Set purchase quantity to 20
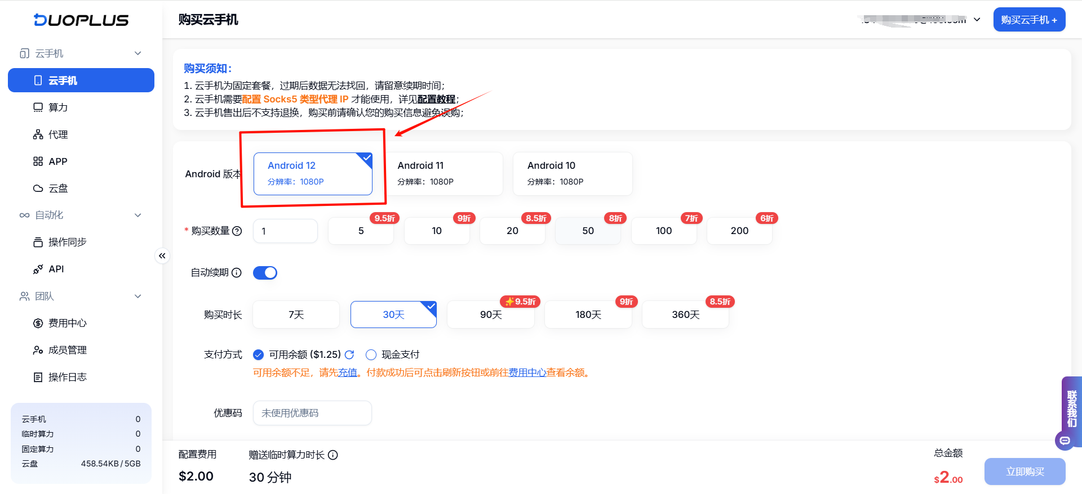The width and height of the screenshot is (1082, 494). pyautogui.click(x=512, y=231)
